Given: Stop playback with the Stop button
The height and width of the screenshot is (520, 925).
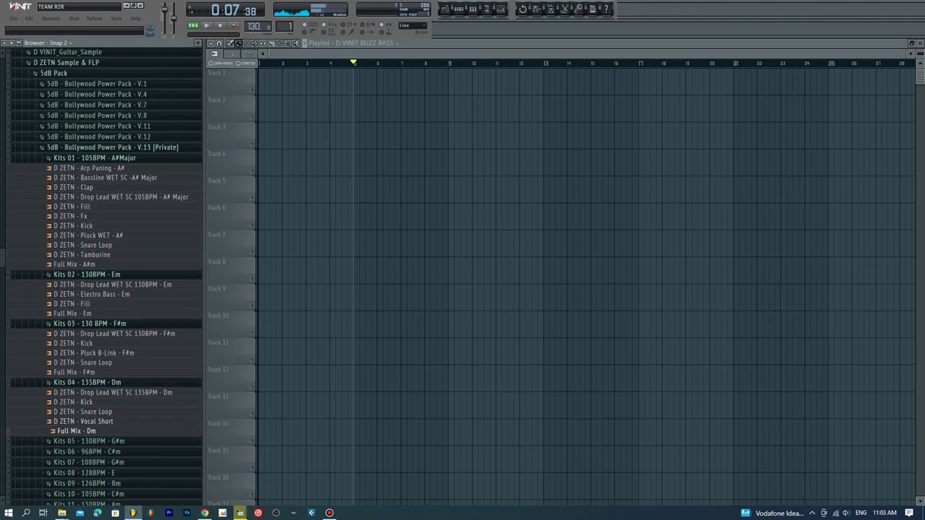Looking at the screenshot, I should tap(220, 26).
